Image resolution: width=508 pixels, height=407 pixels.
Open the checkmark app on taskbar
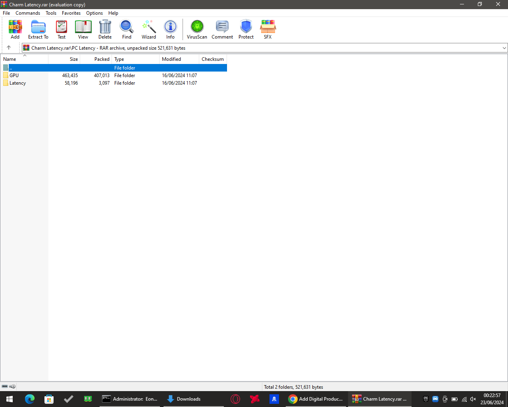click(69, 399)
